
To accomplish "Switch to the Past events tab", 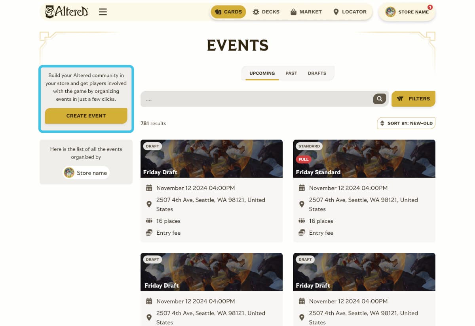I will click(291, 73).
